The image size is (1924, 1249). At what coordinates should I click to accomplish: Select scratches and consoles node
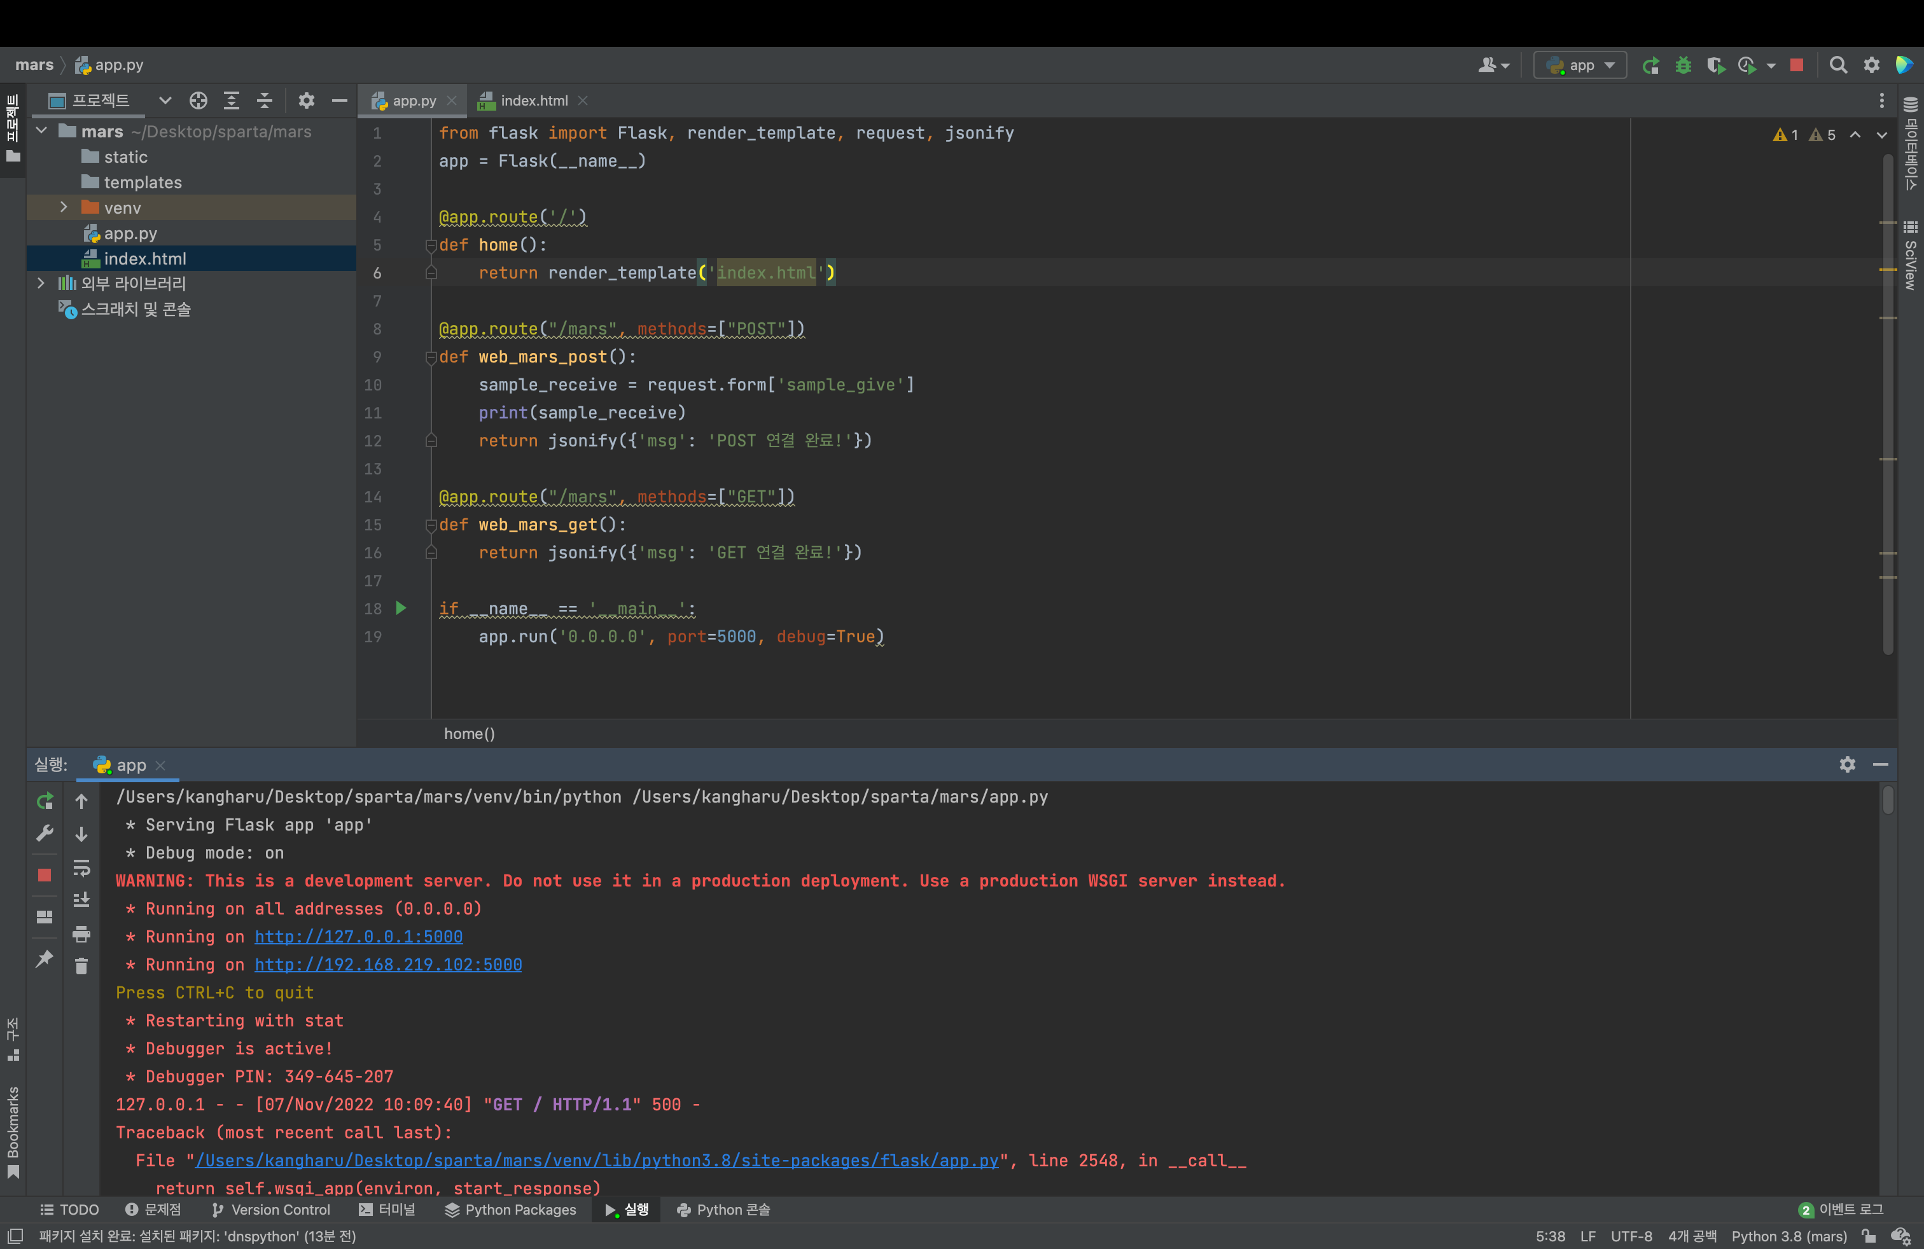pyautogui.click(x=136, y=310)
